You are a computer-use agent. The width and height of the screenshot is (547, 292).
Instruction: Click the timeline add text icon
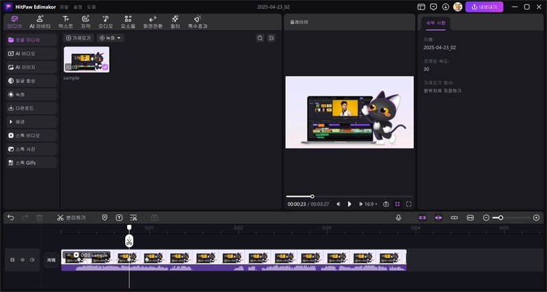coord(119,217)
